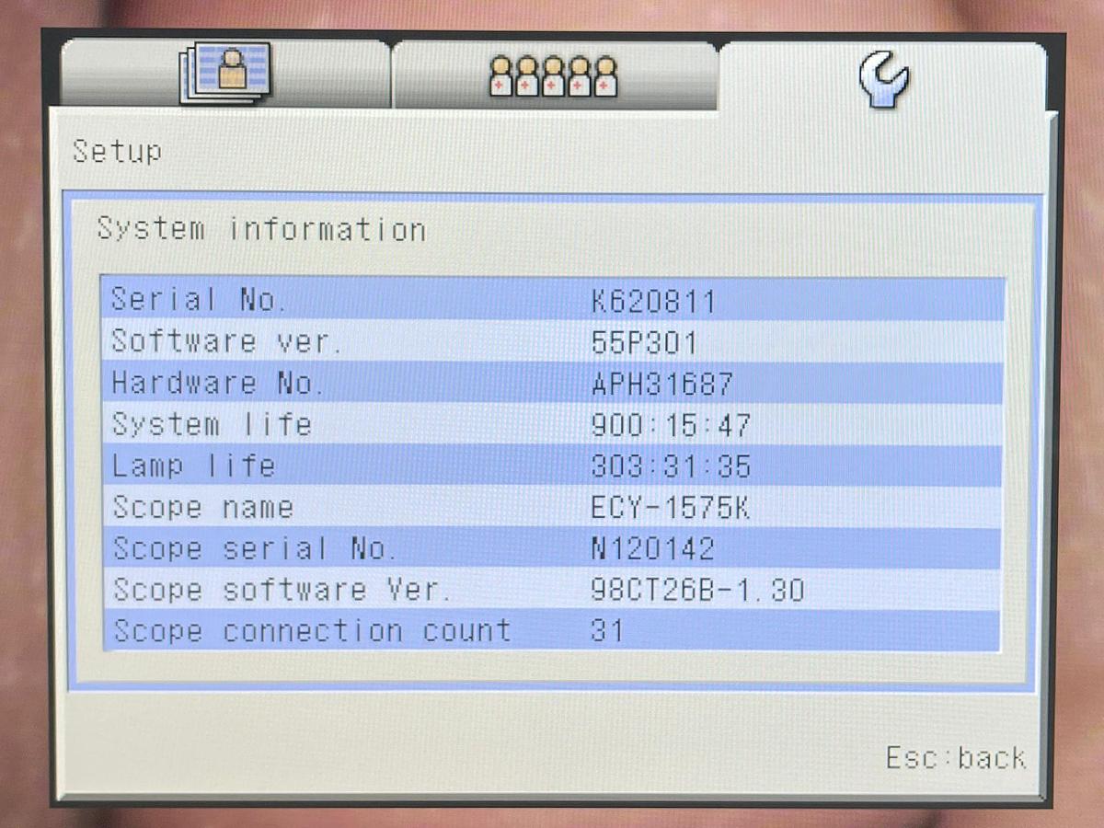This screenshot has width=1104, height=828.
Task: Click the hardware value APH31687
Action: coord(661,384)
